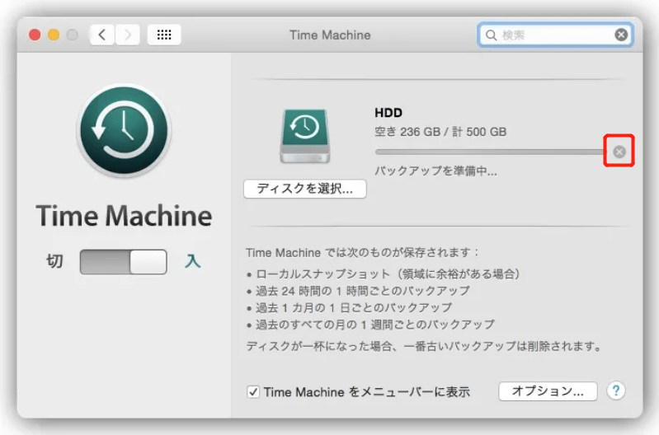Clear the search field with the x icon

point(621,35)
